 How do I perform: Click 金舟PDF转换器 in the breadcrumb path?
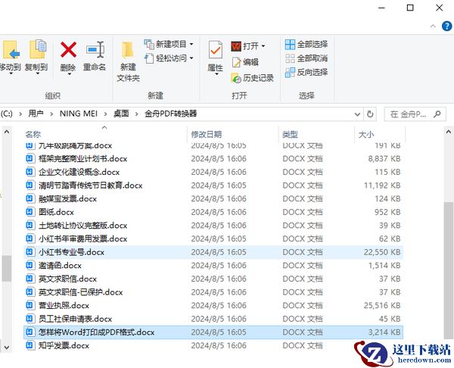click(171, 114)
